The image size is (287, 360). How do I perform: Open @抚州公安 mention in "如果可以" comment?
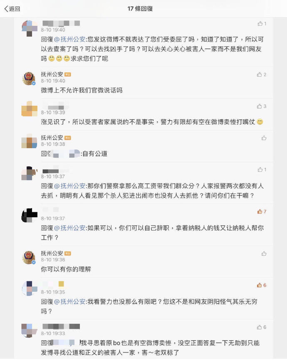(x=73, y=228)
